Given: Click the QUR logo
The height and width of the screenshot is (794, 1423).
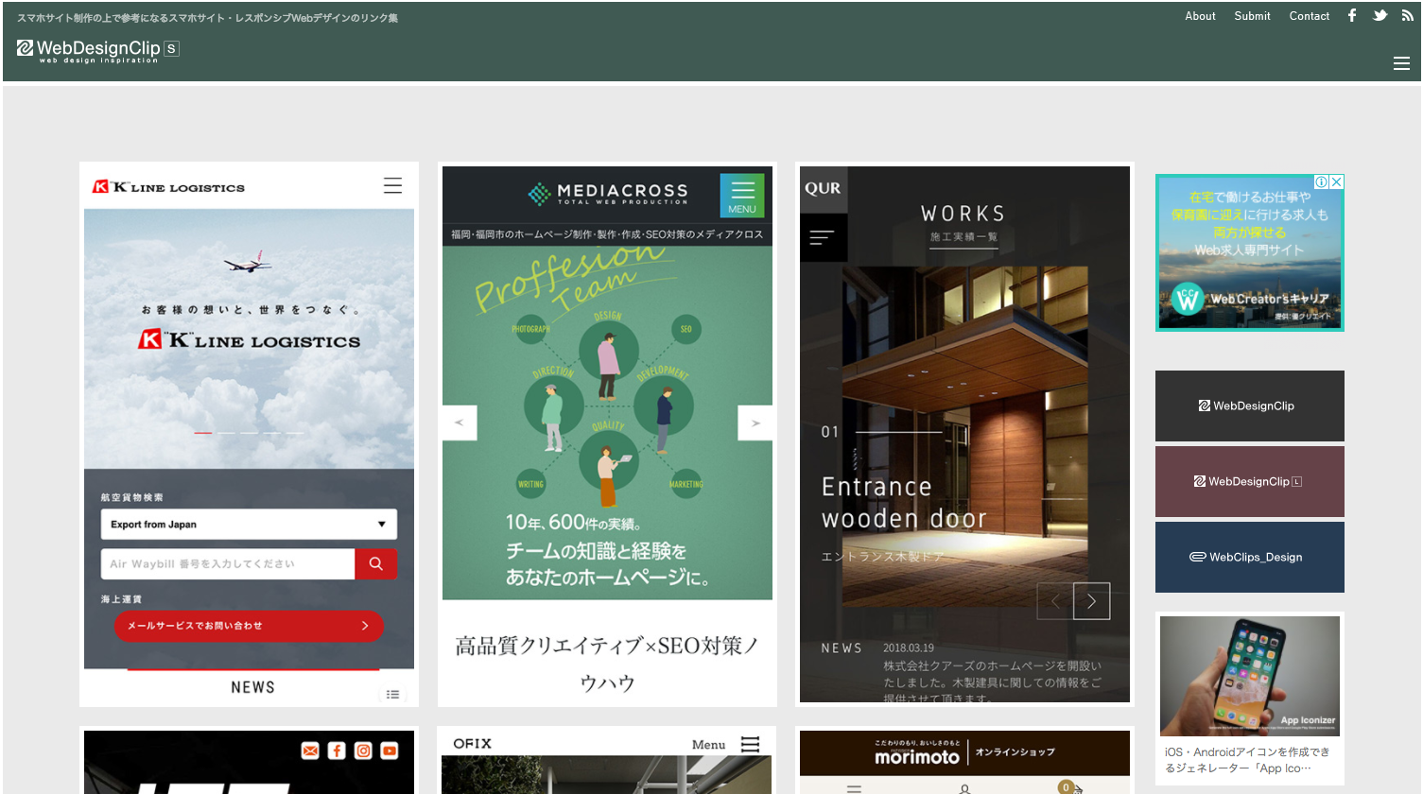Looking at the screenshot, I should (x=823, y=189).
